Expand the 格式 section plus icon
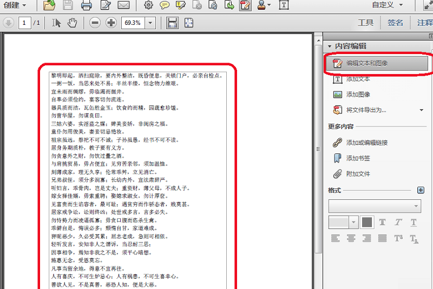This screenshot has height=289, width=433. point(421,190)
